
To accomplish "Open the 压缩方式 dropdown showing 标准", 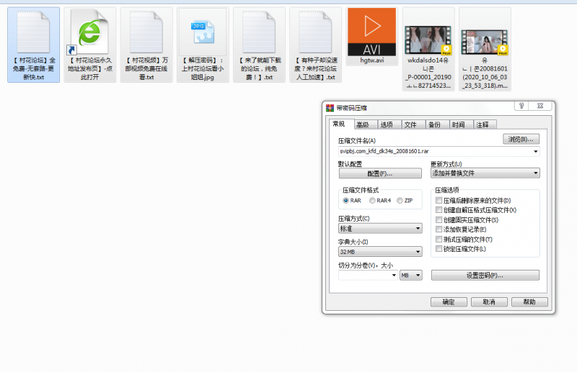I will point(380,228).
